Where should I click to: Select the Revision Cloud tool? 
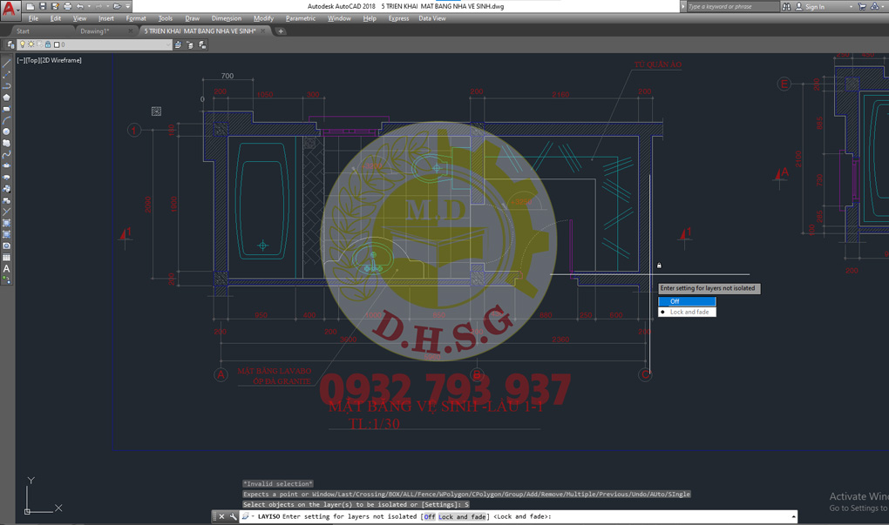pyautogui.click(x=7, y=143)
